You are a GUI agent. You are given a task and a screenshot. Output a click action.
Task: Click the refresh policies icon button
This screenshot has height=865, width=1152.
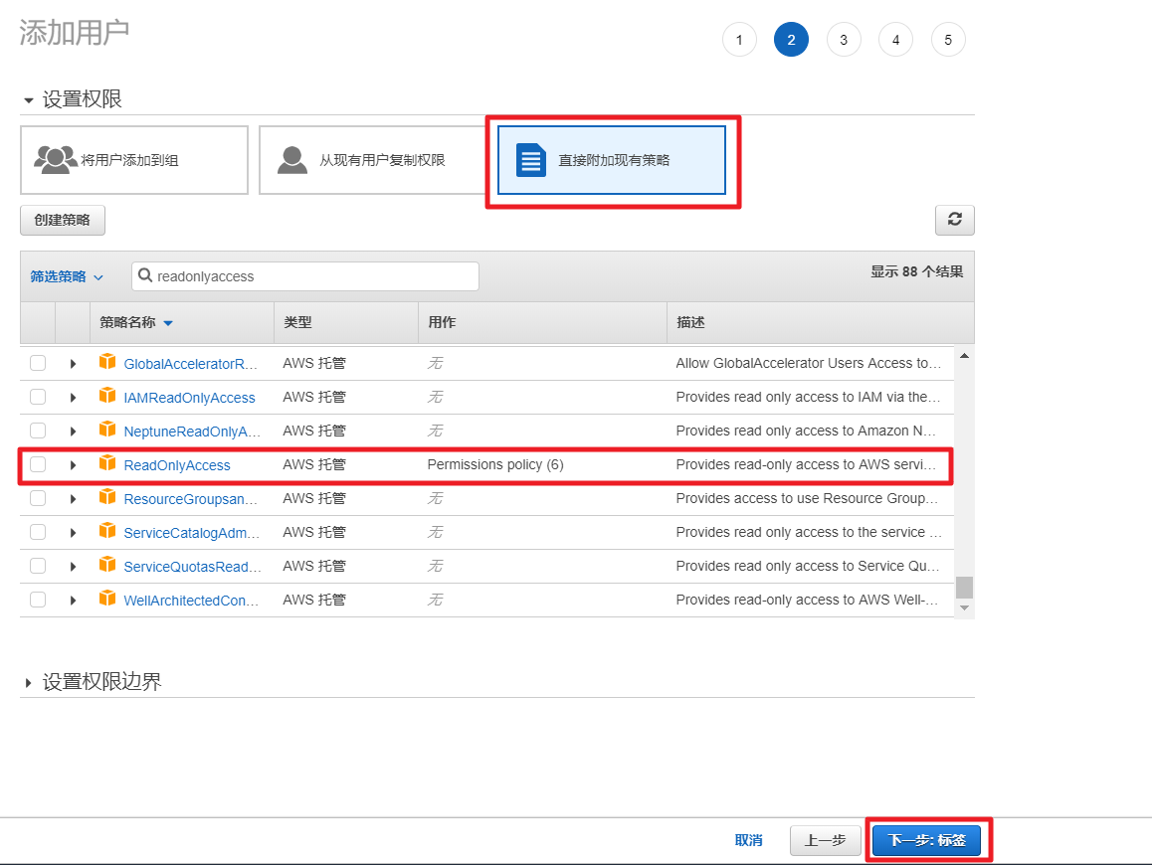pos(954,220)
